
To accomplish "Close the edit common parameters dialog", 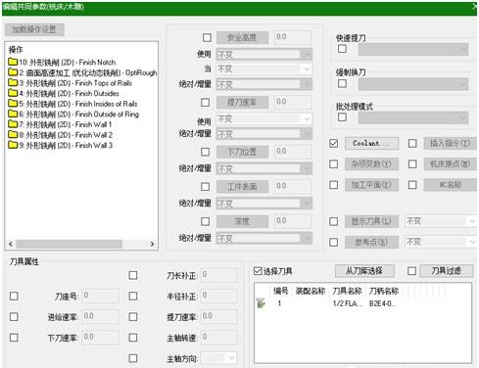I will [x=475, y=6].
